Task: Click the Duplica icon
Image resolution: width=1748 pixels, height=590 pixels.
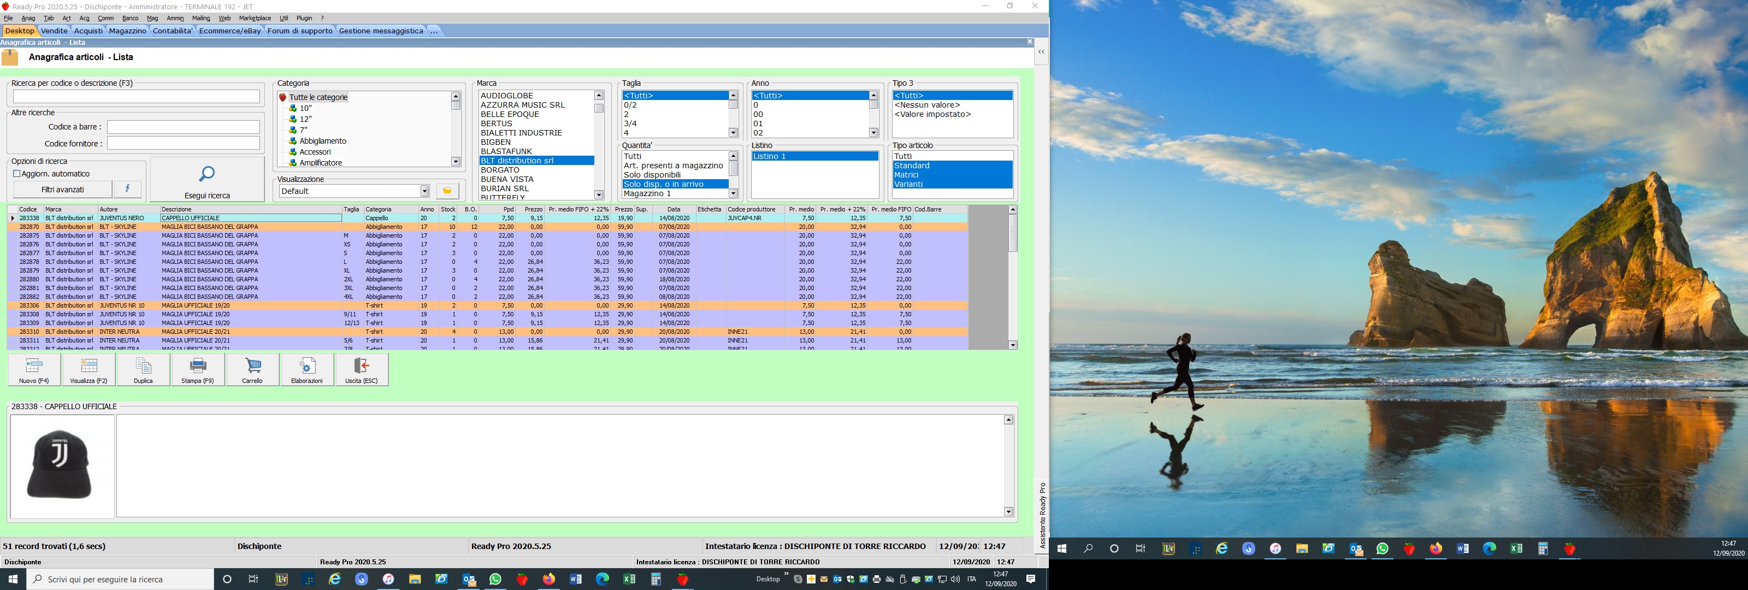Action: click(x=143, y=370)
